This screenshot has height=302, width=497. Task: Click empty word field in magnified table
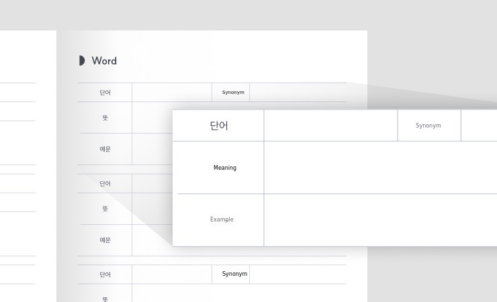[330, 125]
